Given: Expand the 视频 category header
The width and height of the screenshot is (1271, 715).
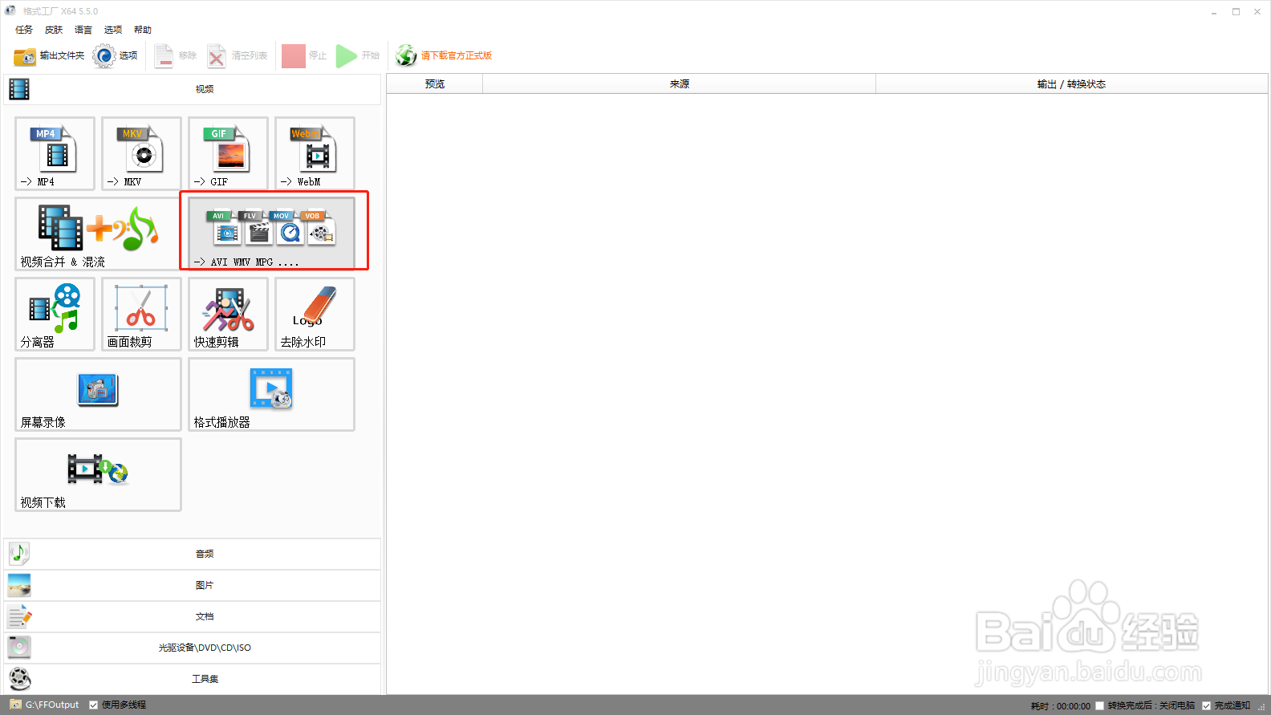Looking at the screenshot, I should 193,89.
